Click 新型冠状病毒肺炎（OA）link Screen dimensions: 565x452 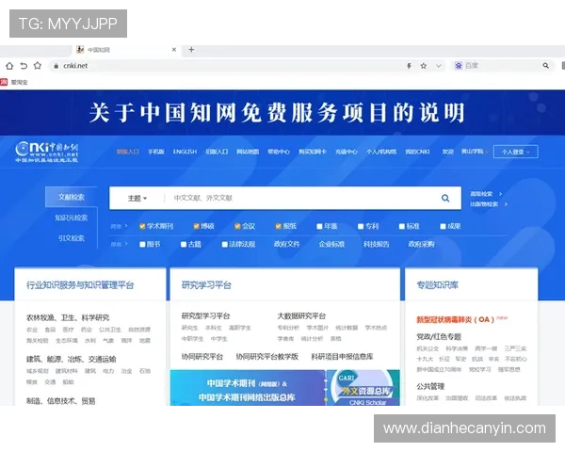pos(456,319)
